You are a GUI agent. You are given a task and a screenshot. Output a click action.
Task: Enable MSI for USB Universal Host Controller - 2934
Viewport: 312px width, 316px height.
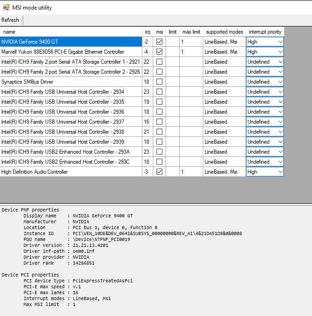coord(160,92)
